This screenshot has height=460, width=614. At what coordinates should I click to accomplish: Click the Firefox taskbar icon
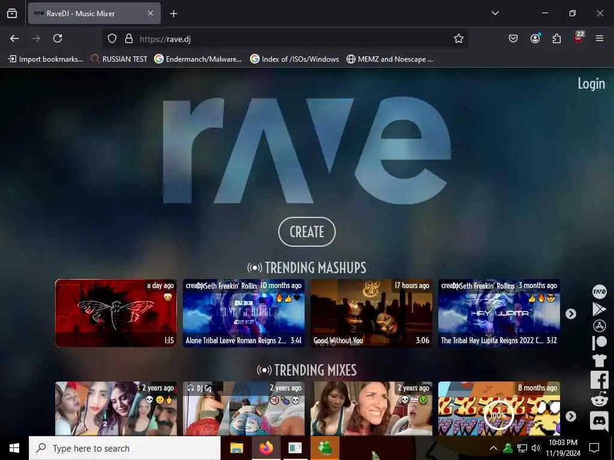click(266, 448)
